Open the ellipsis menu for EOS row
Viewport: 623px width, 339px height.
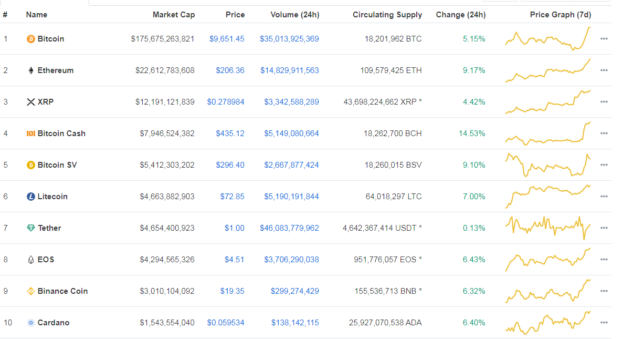[604, 260]
